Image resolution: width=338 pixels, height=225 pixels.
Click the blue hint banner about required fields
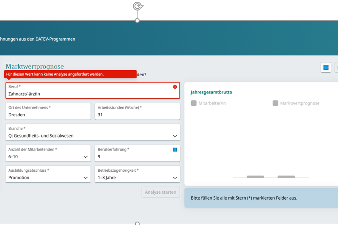pyautogui.click(x=261, y=198)
